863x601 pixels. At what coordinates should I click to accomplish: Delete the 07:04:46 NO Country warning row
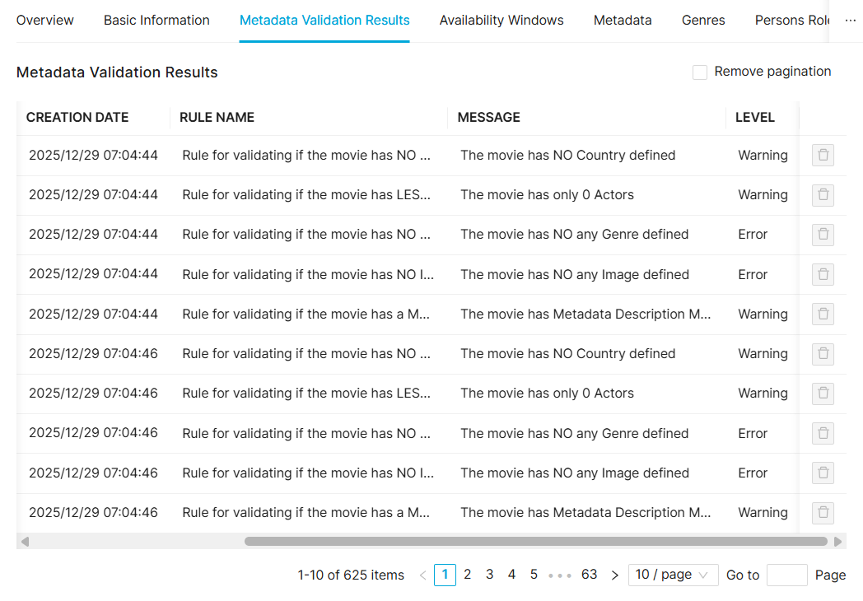coord(823,354)
